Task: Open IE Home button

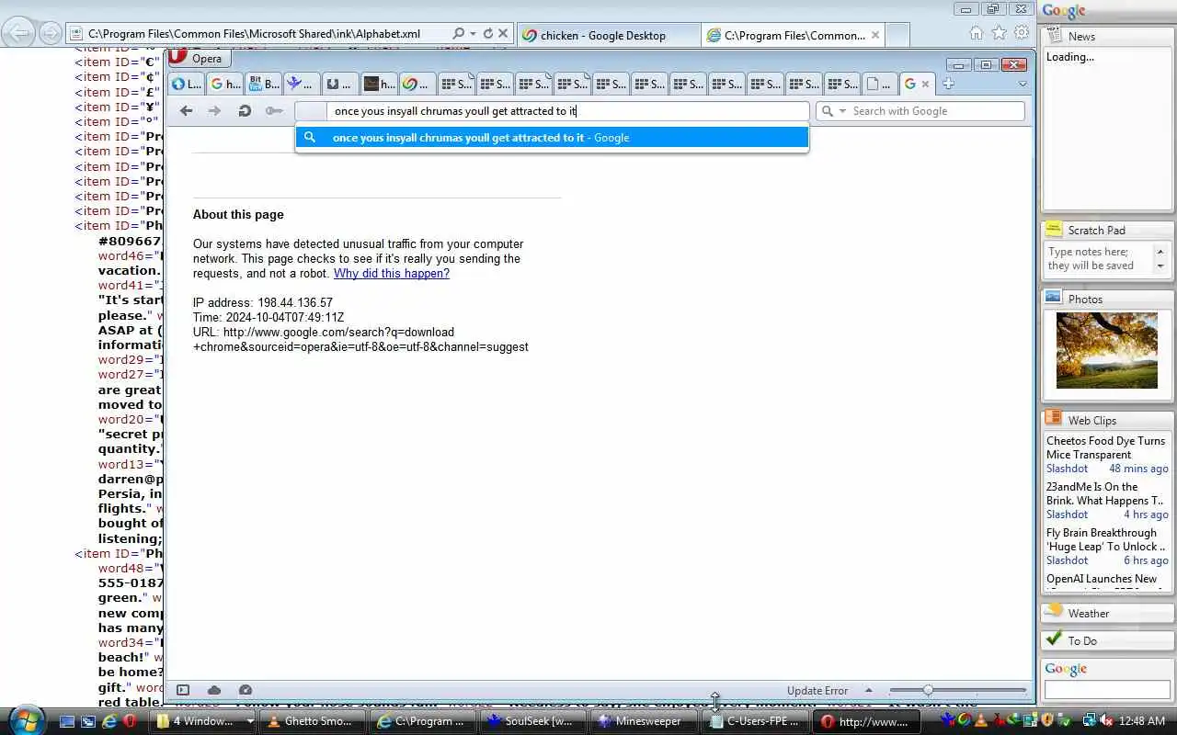Action: [x=976, y=33]
